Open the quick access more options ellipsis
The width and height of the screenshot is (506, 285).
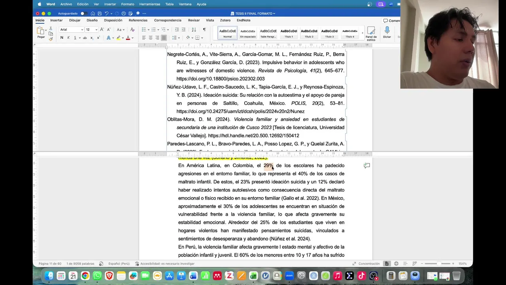(144, 13)
